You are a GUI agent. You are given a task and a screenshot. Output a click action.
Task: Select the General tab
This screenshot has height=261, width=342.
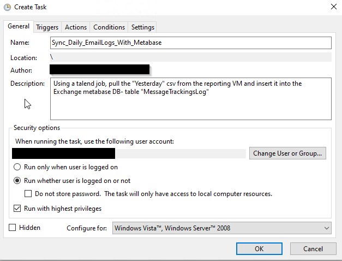[x=19, y=26]
